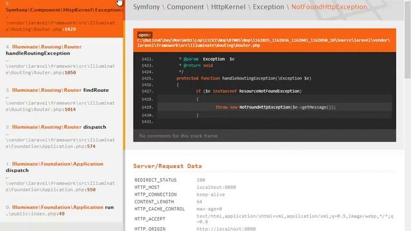Click HTTP_ORIGIN value http://localhost:8080
Screen dimensions: 411x231
click(226, 229)
